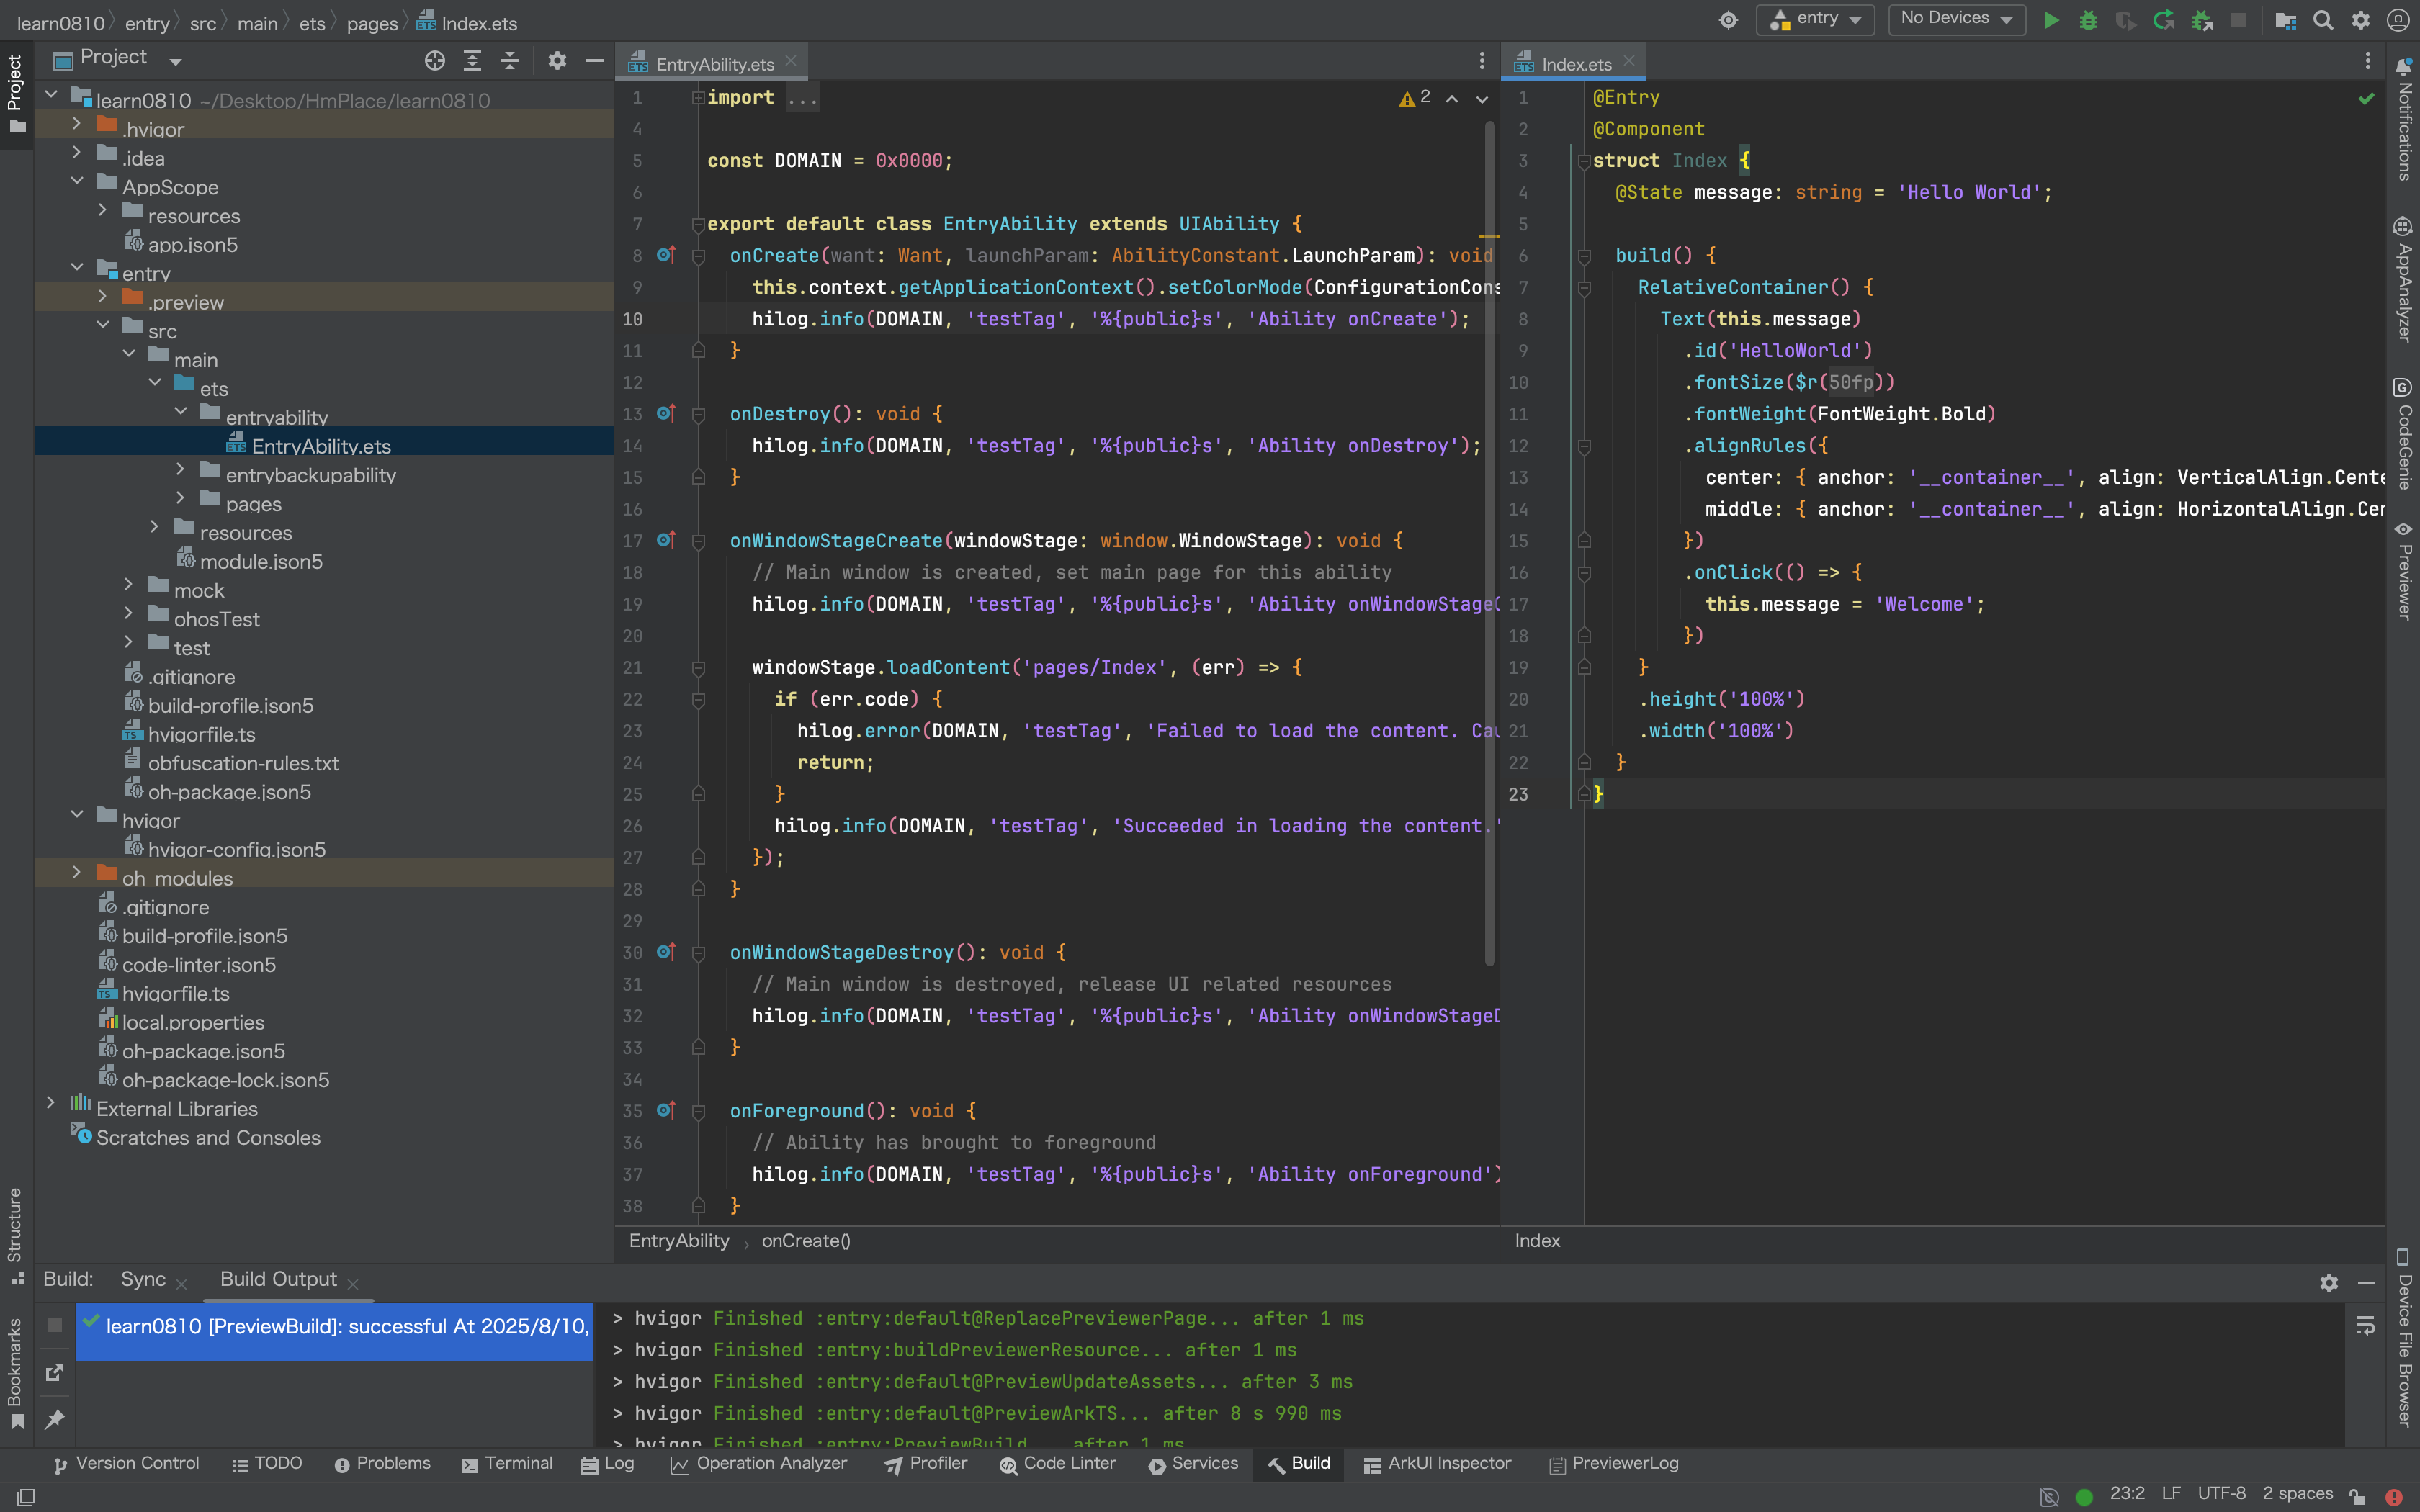Open Device File Browser panel
Screen dimensions: 2420x1512
2403,1337
